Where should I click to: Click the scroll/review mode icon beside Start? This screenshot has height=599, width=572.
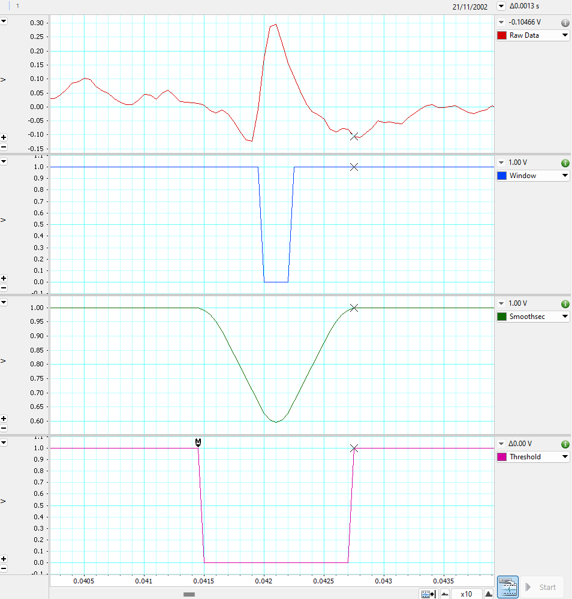508,587
